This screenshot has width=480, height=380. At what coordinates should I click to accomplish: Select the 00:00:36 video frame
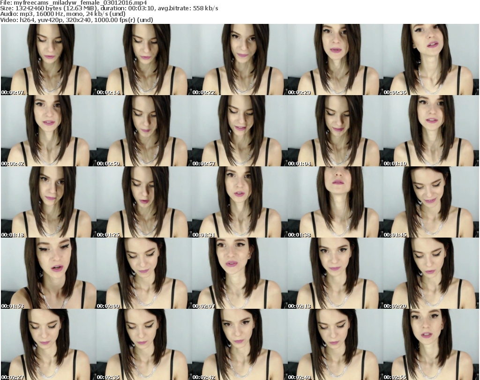[x=431, y=60]
